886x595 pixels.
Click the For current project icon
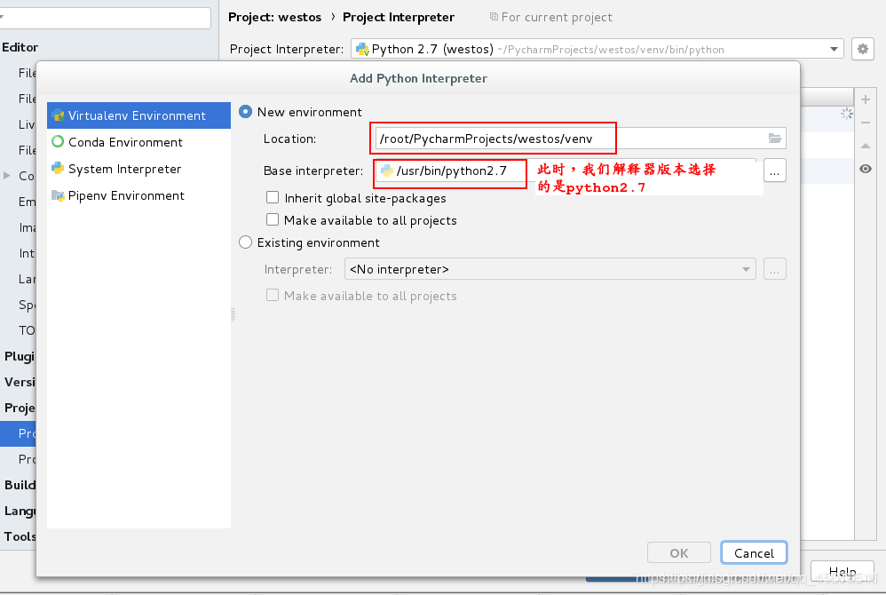coord(494,17)
